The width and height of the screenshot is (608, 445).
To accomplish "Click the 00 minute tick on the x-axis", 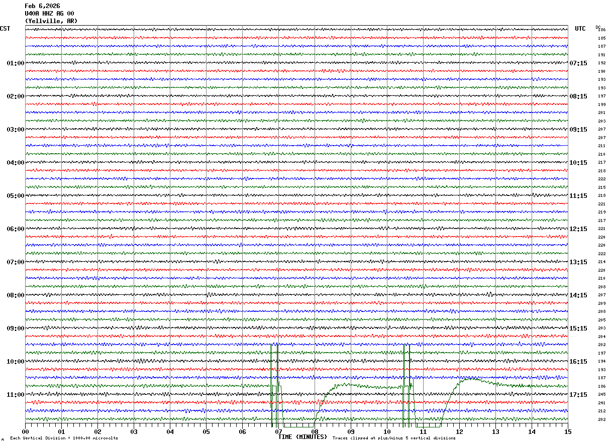I will [25, 431].
